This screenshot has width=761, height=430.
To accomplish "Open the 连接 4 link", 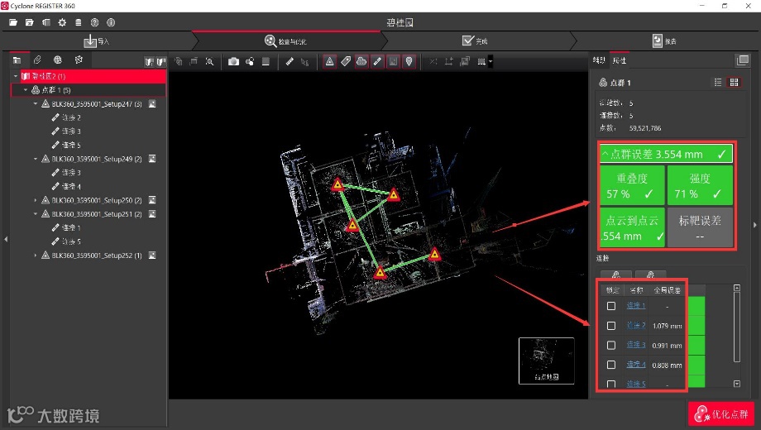I will (x=636, y=364).
